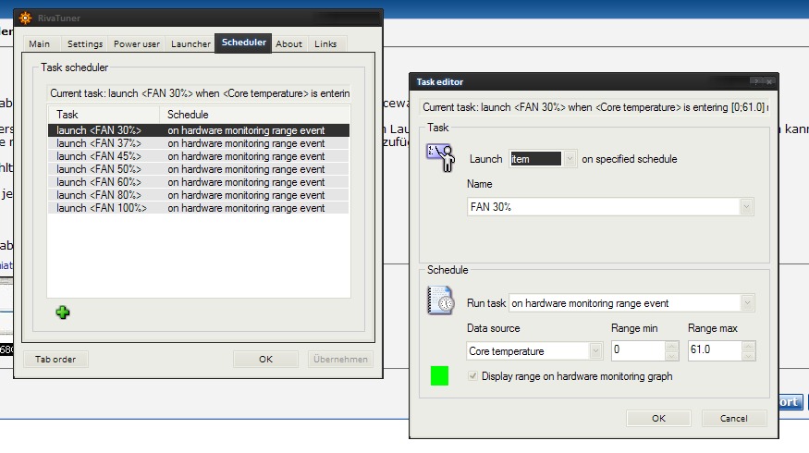Click OK in the Task editor
This screenshot has height=453, width=809.
[658, 419]
